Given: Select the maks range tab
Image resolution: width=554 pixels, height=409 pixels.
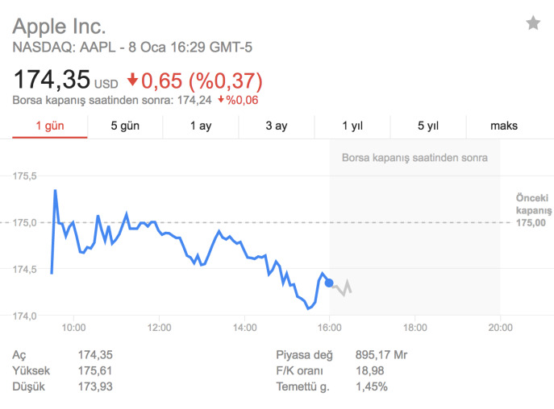Looking at the screenshot, I should pos(504,126).
